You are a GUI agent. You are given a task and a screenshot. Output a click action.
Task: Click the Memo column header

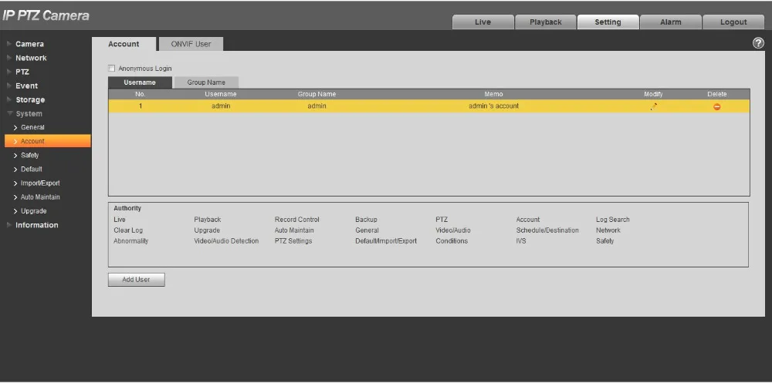[494, 94]
